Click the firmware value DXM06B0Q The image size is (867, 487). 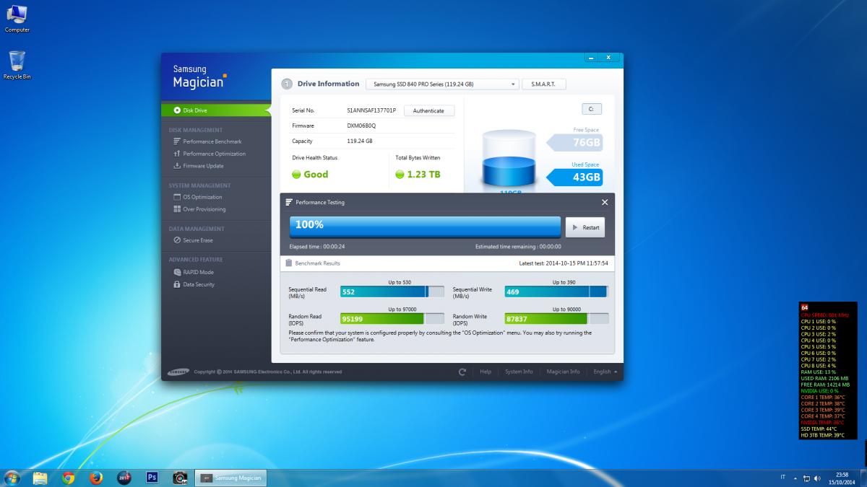point(361,126)
